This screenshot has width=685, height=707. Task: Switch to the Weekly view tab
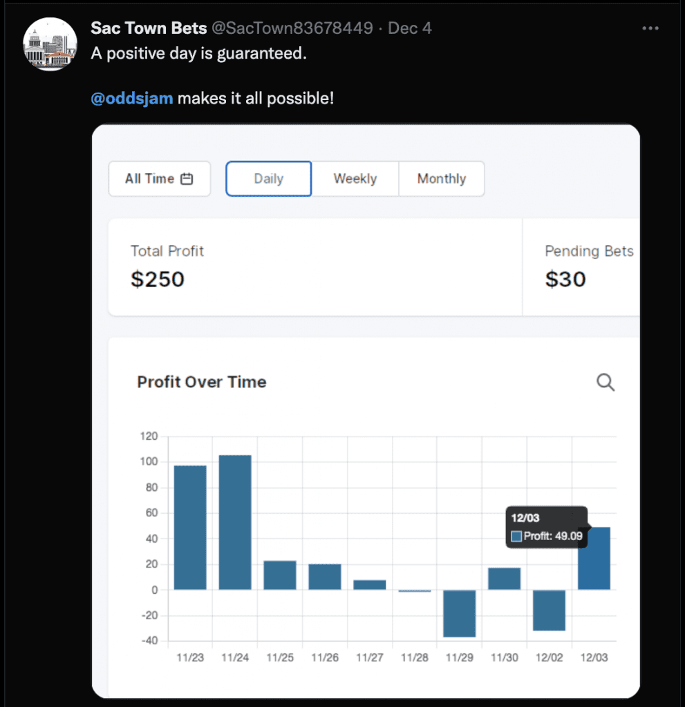(355, 179)
